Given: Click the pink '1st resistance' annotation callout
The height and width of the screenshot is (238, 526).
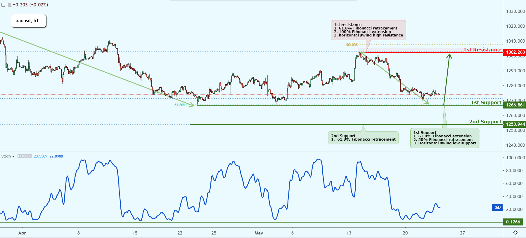Looking at the screenshot, I should (368, 30).
